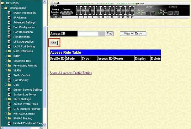191x129 pixels.
Task: Click the CPU Interface Filtering page icon
Action: [x=9, y=109]
